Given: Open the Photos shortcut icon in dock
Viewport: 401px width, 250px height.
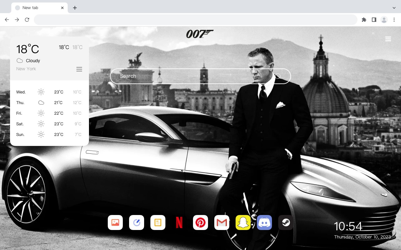Looking at the screenshot, I should (115, 222).
